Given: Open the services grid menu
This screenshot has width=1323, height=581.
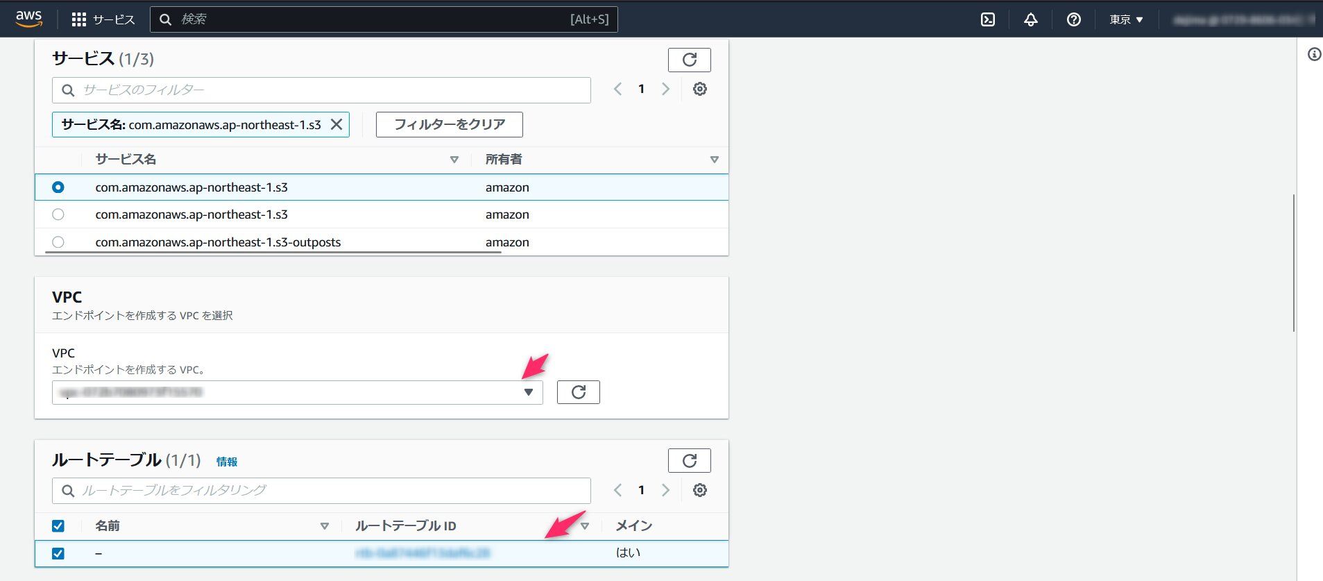Looking at the screenshot, I should [79, 19].
